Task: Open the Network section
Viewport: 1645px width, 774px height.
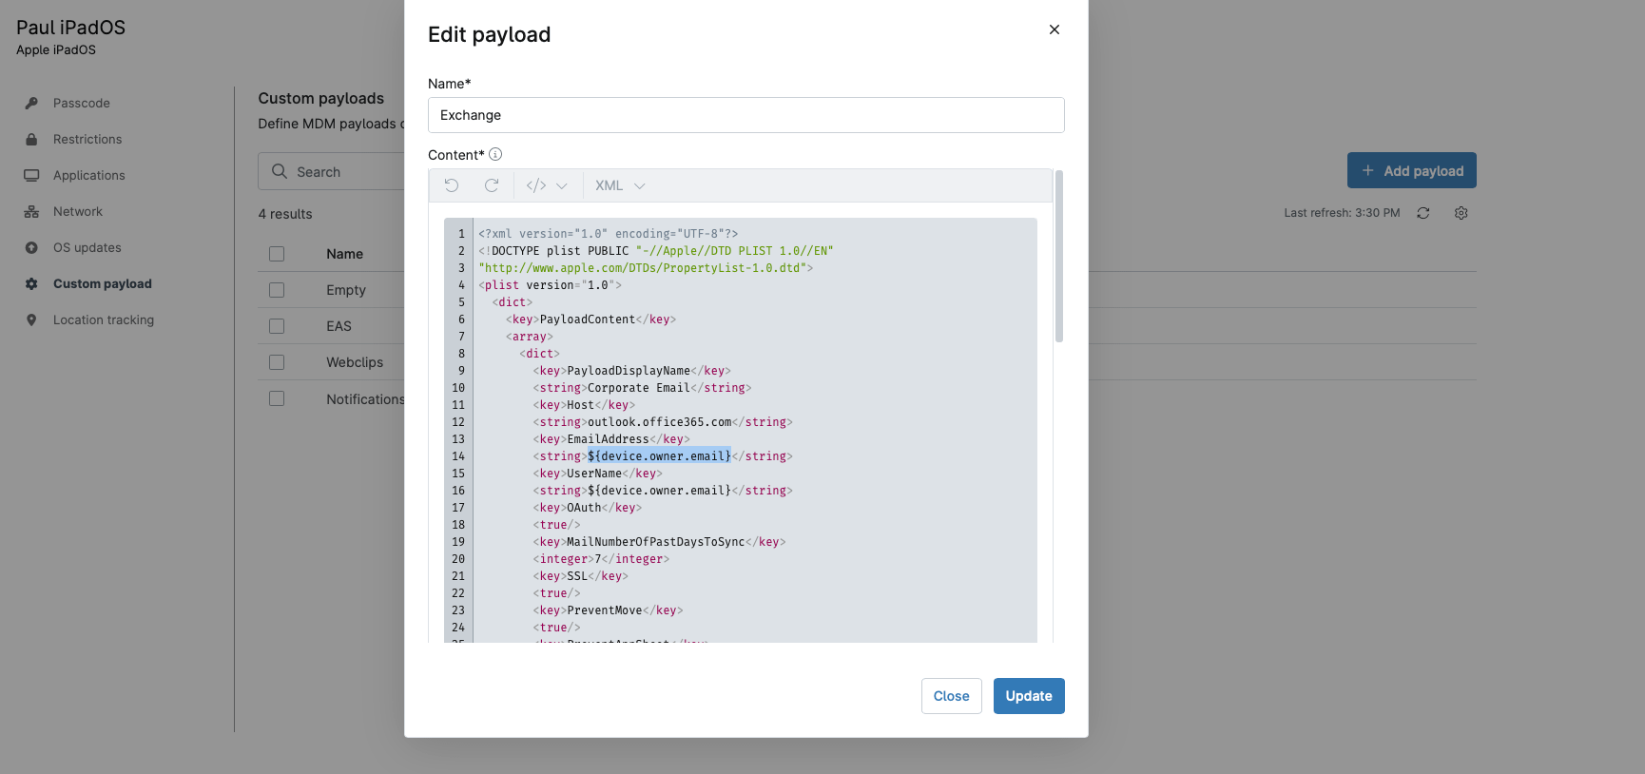Action: point(78,211)
